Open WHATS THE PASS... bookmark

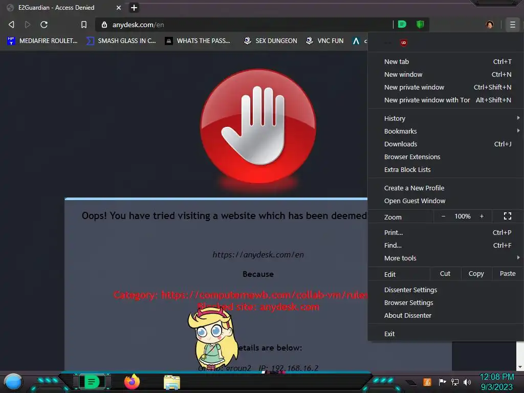198,41
